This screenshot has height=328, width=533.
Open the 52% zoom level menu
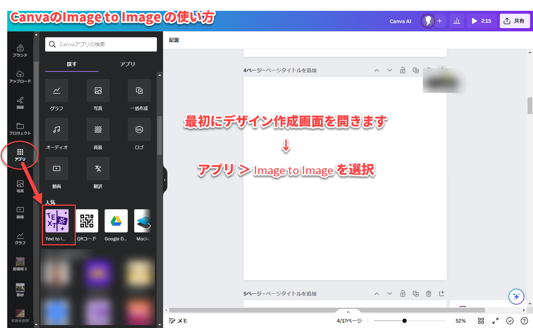coord(460,321)
